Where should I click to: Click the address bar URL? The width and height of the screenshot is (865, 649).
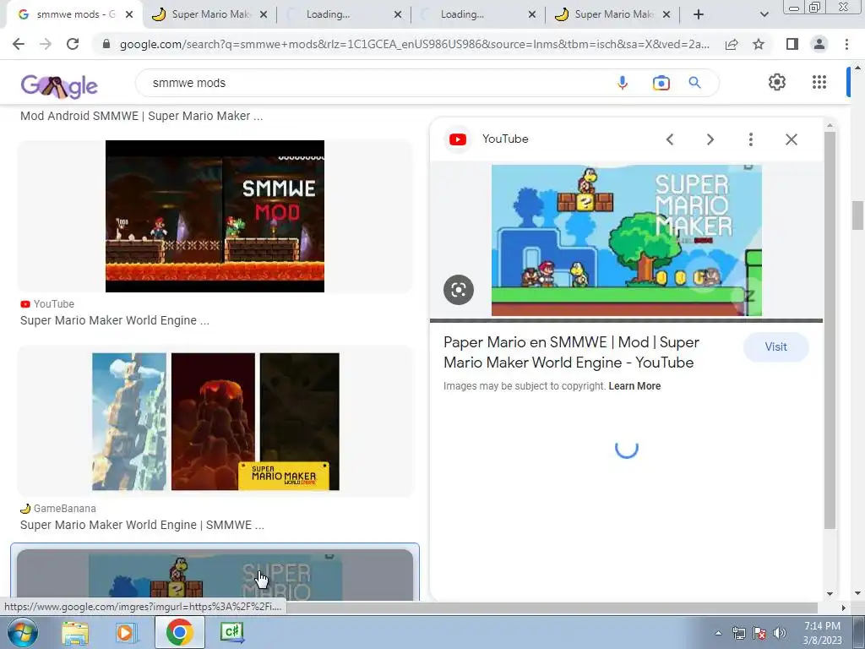pos(414,44)
